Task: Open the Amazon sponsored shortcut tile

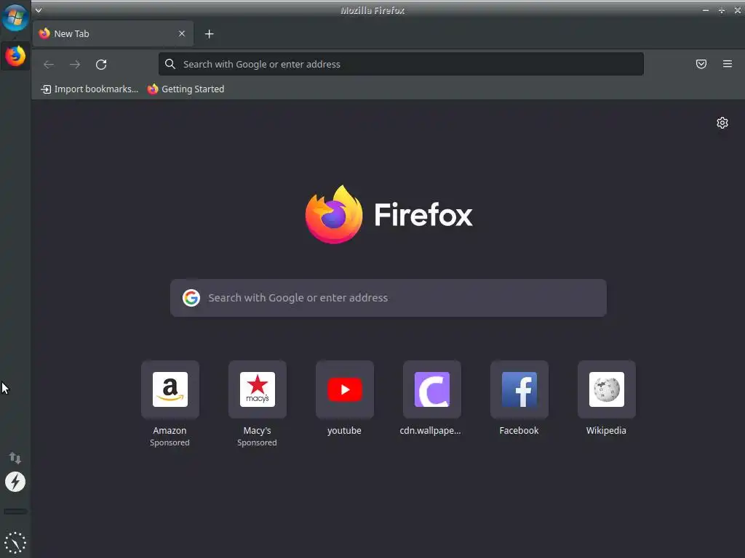Action: pos(170,389)
